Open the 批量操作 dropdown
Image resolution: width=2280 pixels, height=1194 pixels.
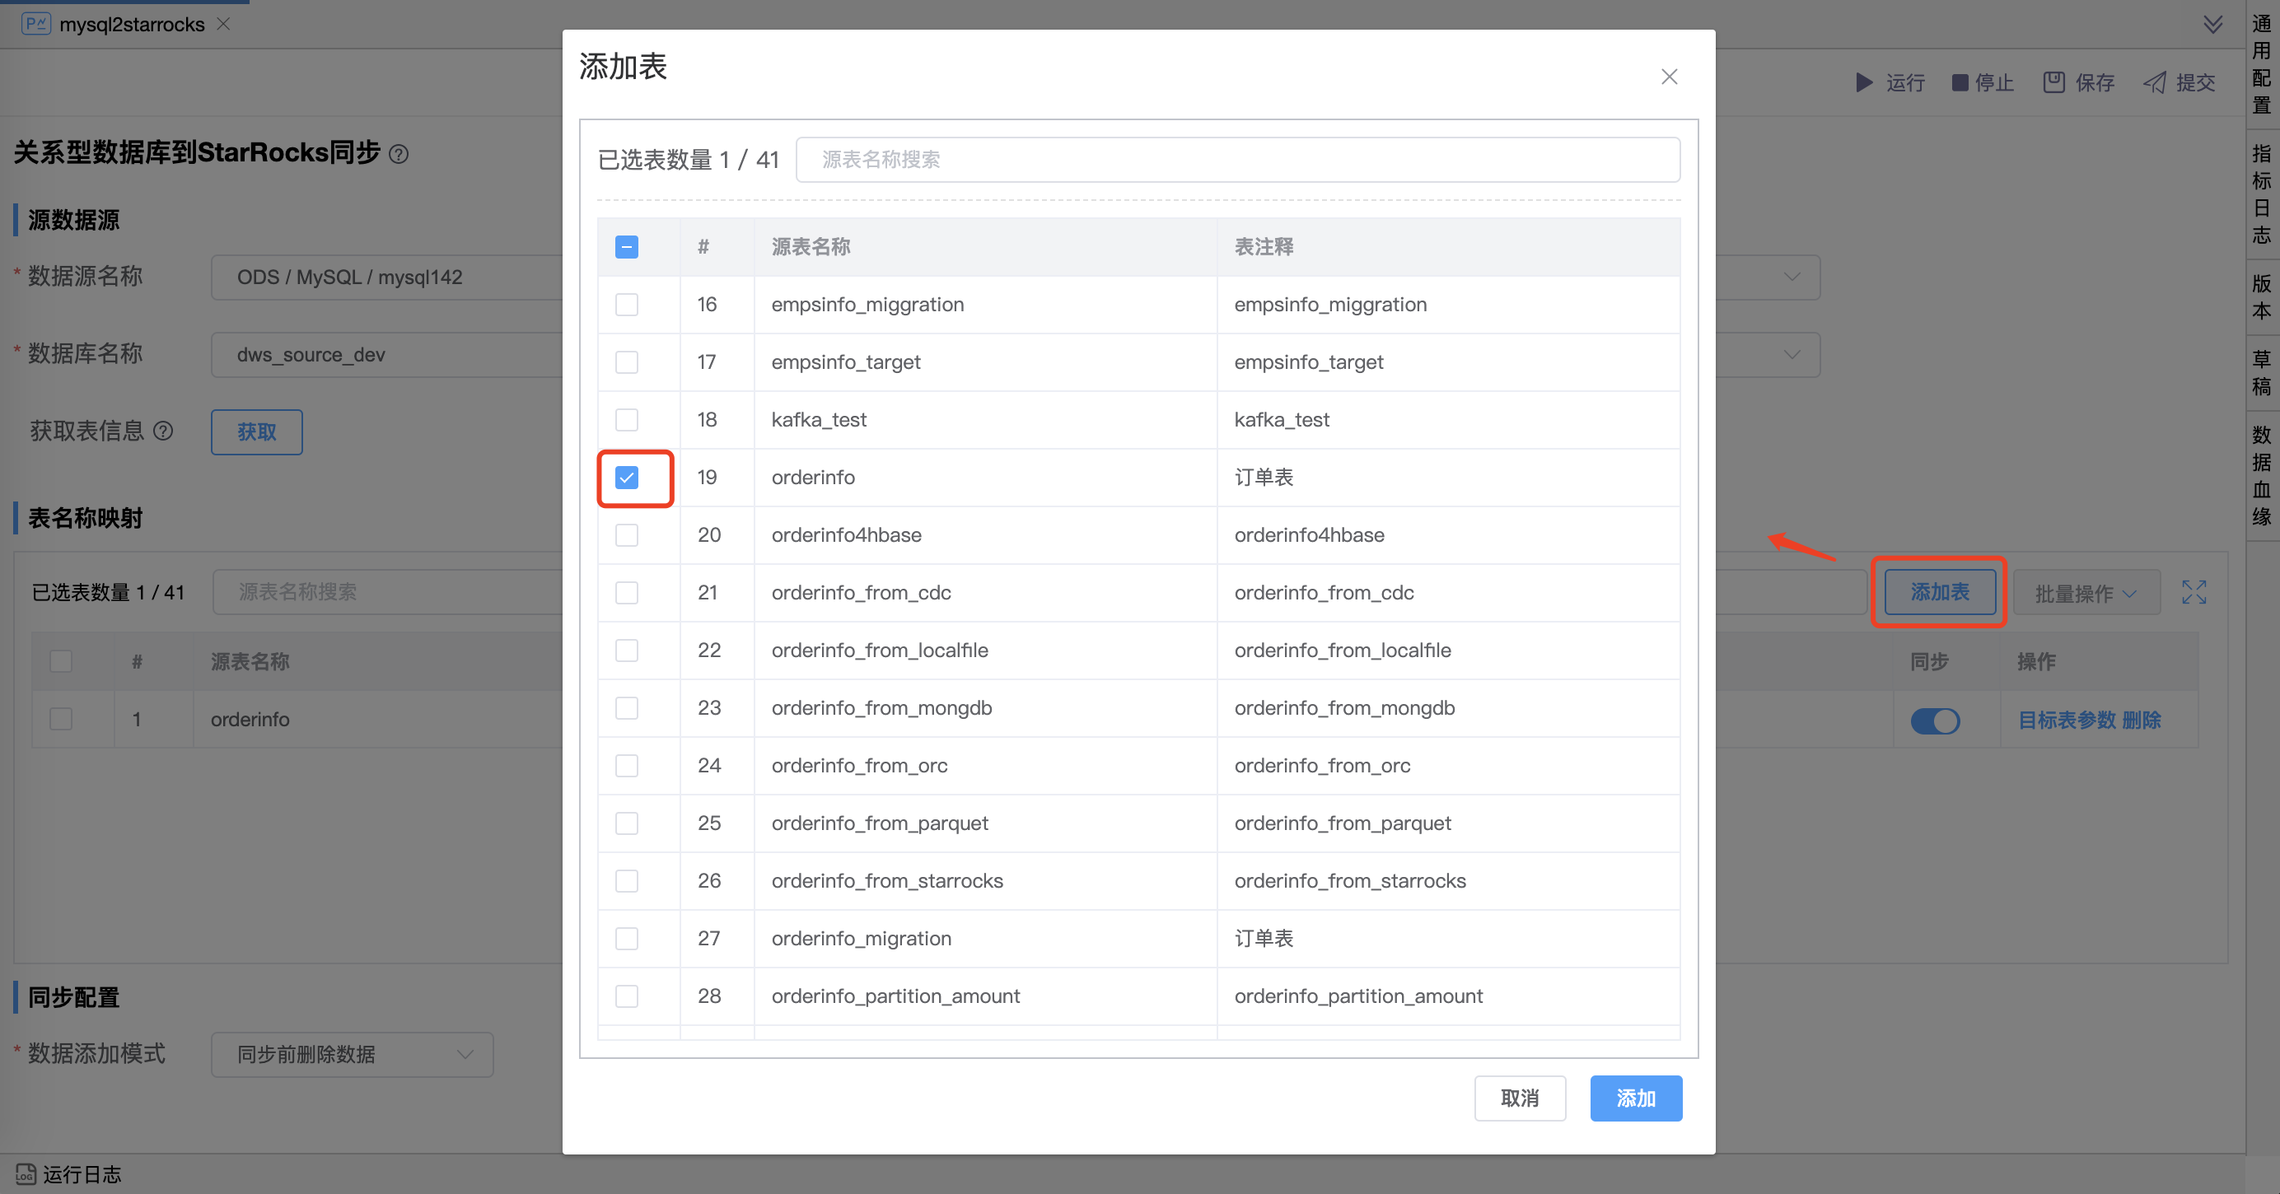[2086, 593]
